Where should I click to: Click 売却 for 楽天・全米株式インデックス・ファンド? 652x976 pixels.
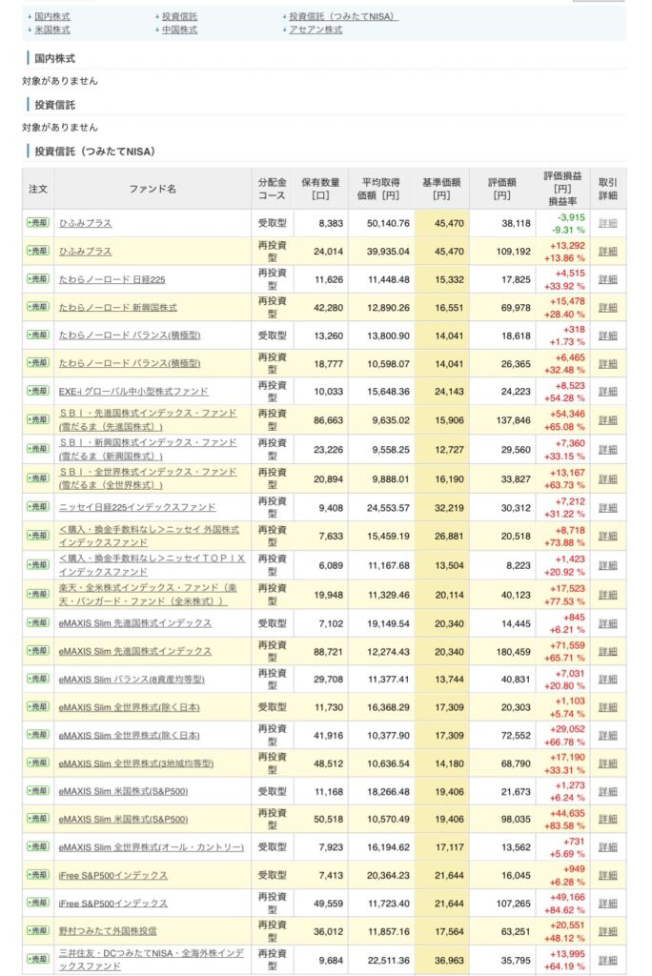pyautogui.click(x=38, y=594)
